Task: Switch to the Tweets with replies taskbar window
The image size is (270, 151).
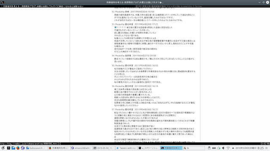Action: coord(126,148)
